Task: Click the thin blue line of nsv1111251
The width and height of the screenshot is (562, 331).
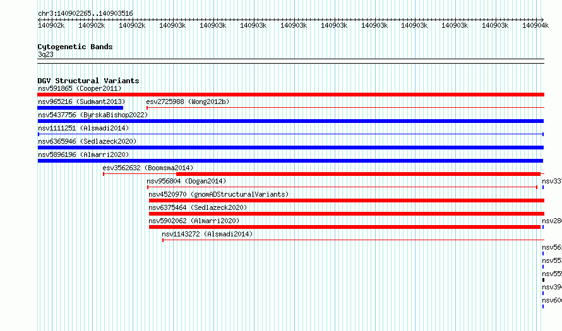Action: [290, 134]
